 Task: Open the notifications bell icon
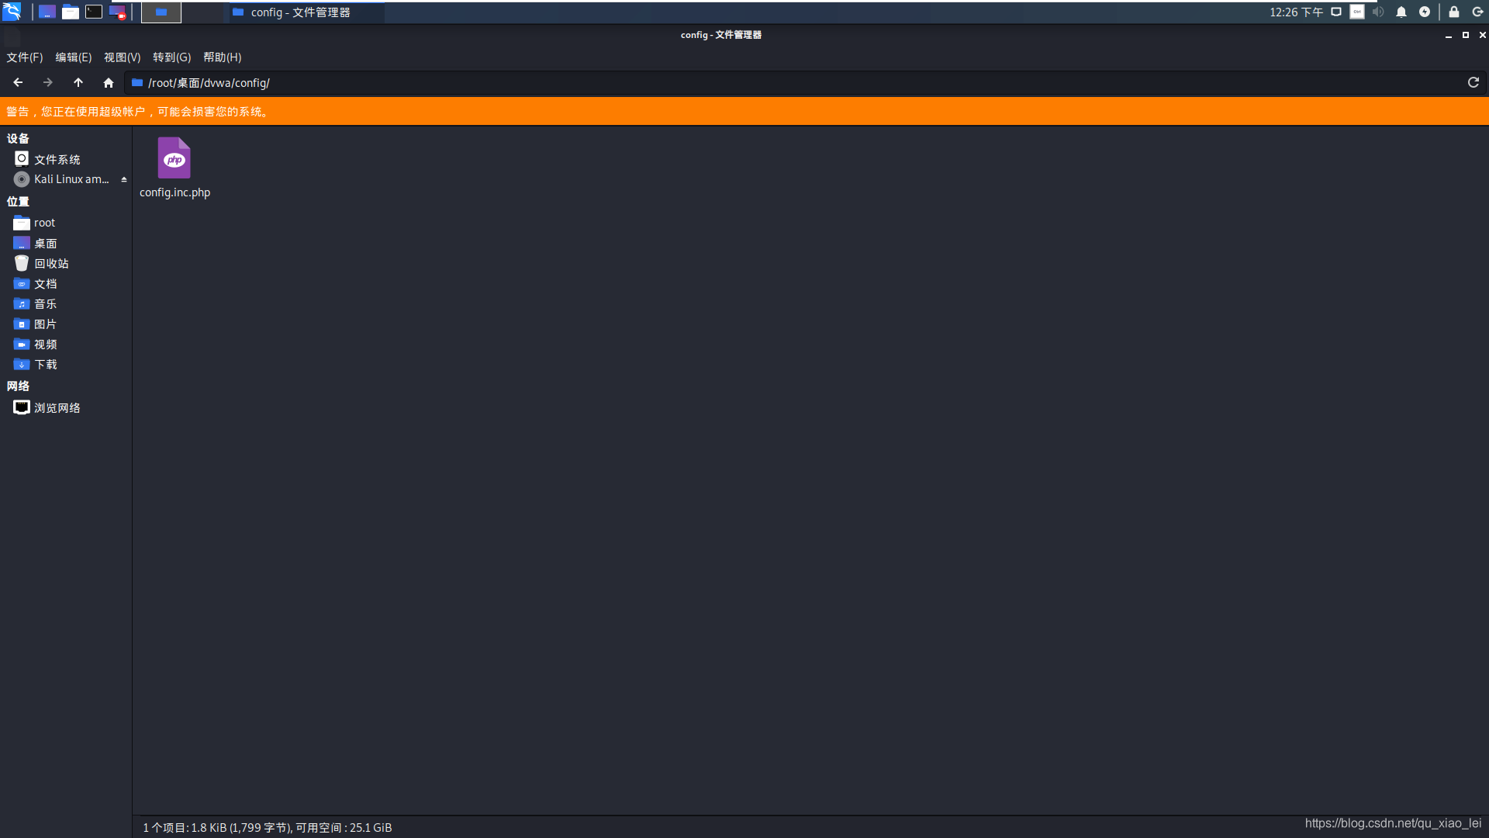[1401, 12]
